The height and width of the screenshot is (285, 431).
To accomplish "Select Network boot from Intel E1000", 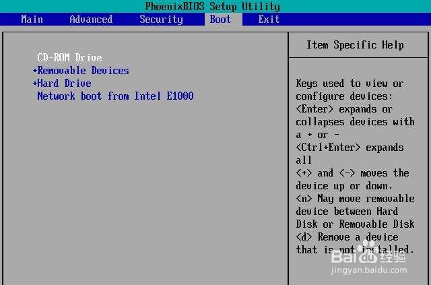I will point(115,96).
